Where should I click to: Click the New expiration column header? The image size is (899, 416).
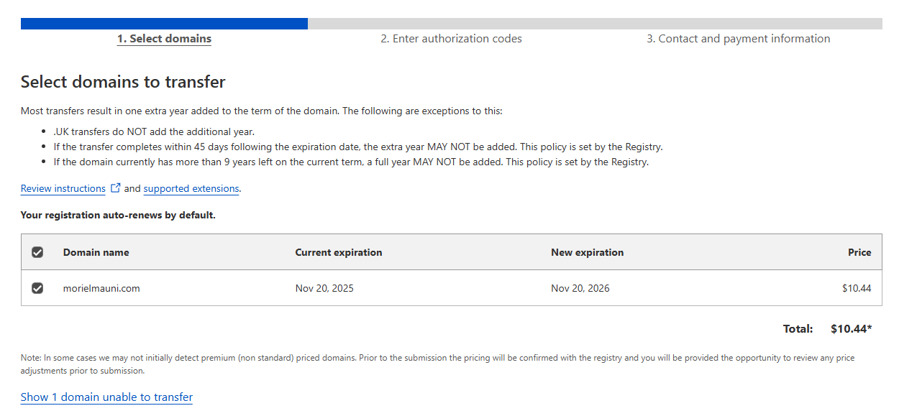pyautogui.click(x=587, y=252)
